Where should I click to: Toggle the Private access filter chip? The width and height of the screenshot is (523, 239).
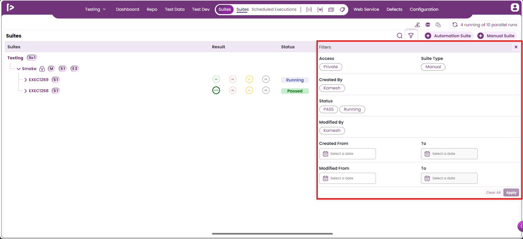(331, 67)
